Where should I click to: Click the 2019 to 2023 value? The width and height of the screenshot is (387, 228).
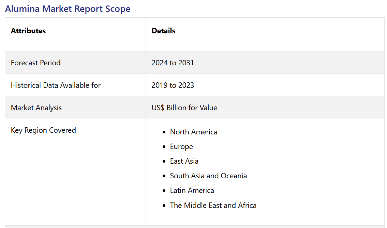tap(173, 85)
